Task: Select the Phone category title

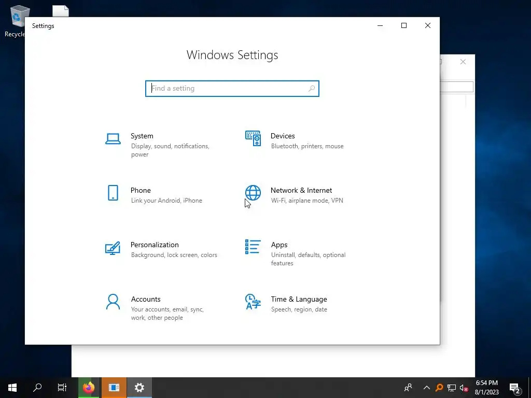Action: tap(141, 190)
